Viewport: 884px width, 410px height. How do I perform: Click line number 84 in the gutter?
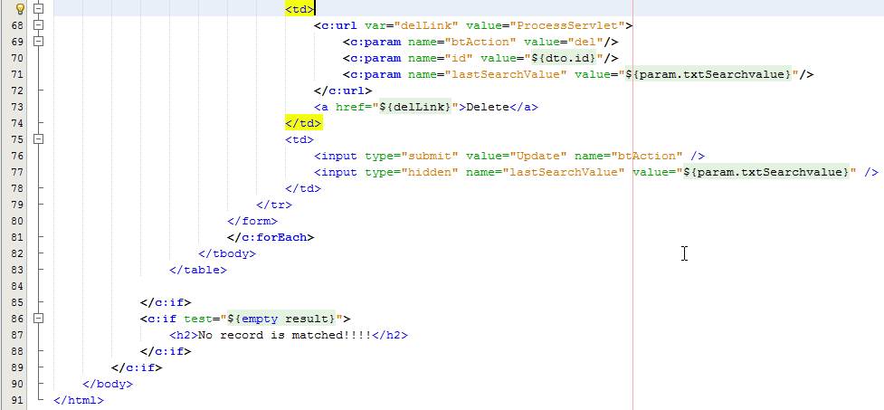(17, 286)
